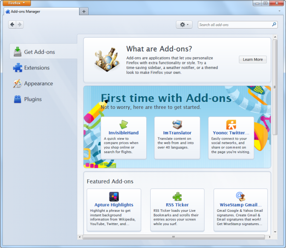Click the magnifier search icon

click(x=274, y=24)
